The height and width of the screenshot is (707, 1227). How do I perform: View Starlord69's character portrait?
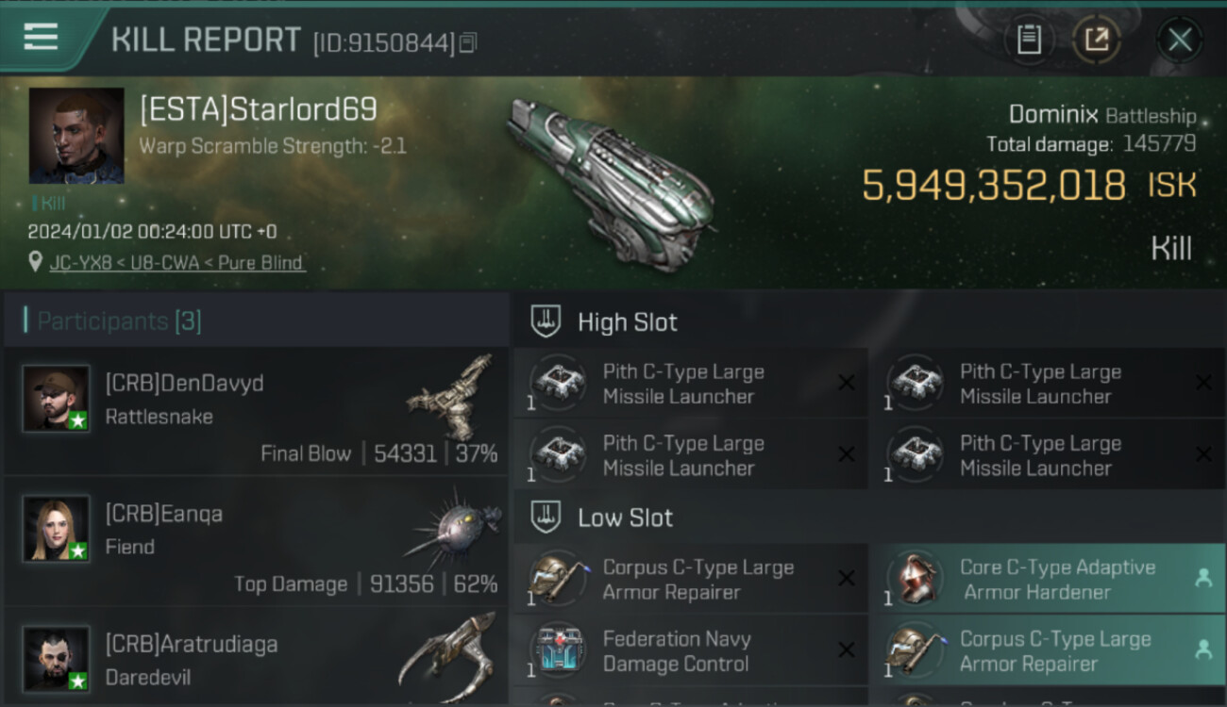[x=76, y=136]
